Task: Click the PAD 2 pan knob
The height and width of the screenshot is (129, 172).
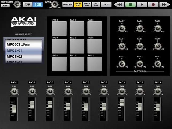Action: pos(32,92)
